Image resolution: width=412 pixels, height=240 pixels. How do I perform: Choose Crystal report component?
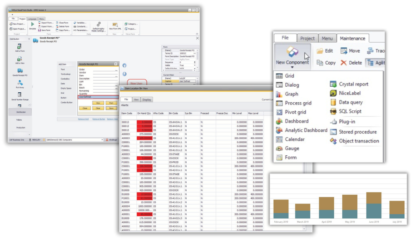[x=353, y=84]
